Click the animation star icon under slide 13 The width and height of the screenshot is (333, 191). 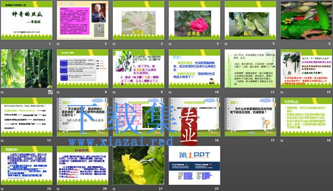[2, 140]
